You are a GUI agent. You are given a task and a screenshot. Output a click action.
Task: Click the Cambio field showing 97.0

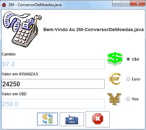(x=53, y=64)
